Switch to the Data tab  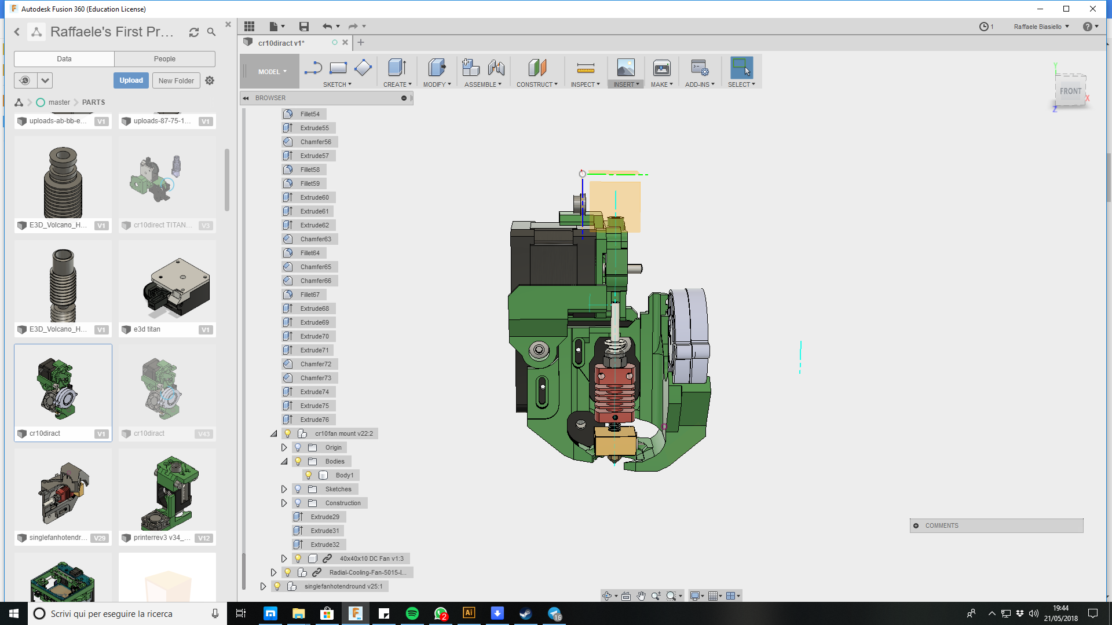click(64, 59)
